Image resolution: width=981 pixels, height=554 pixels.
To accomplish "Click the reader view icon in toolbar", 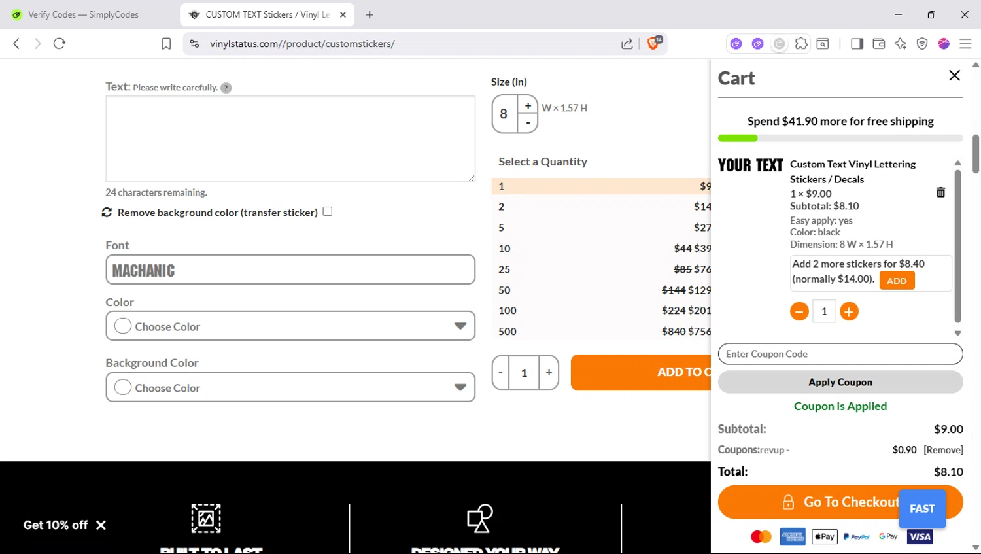I will pos(823,44).
